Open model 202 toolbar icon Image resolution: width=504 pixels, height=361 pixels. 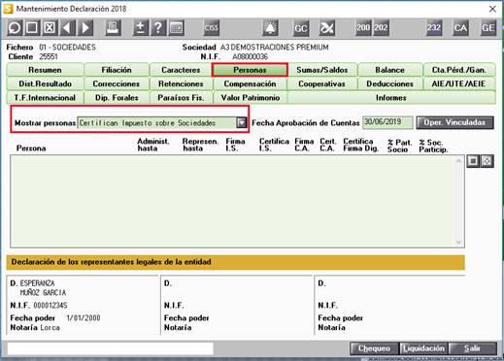pos(381,28)
